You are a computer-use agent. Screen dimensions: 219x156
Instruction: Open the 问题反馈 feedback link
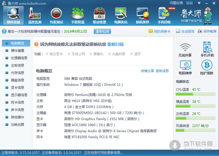[x=176, y=3]
